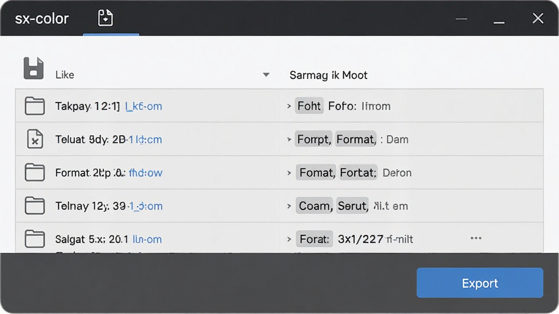Click the Like column label
559x314 pixels.
pos(64,75)
